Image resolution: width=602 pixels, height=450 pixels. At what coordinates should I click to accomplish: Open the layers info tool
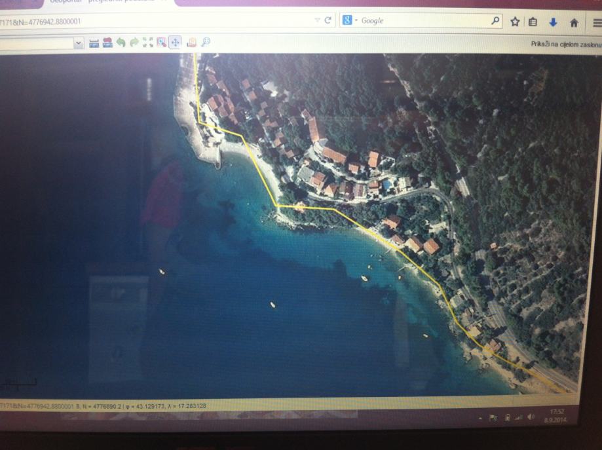[191, 42]
